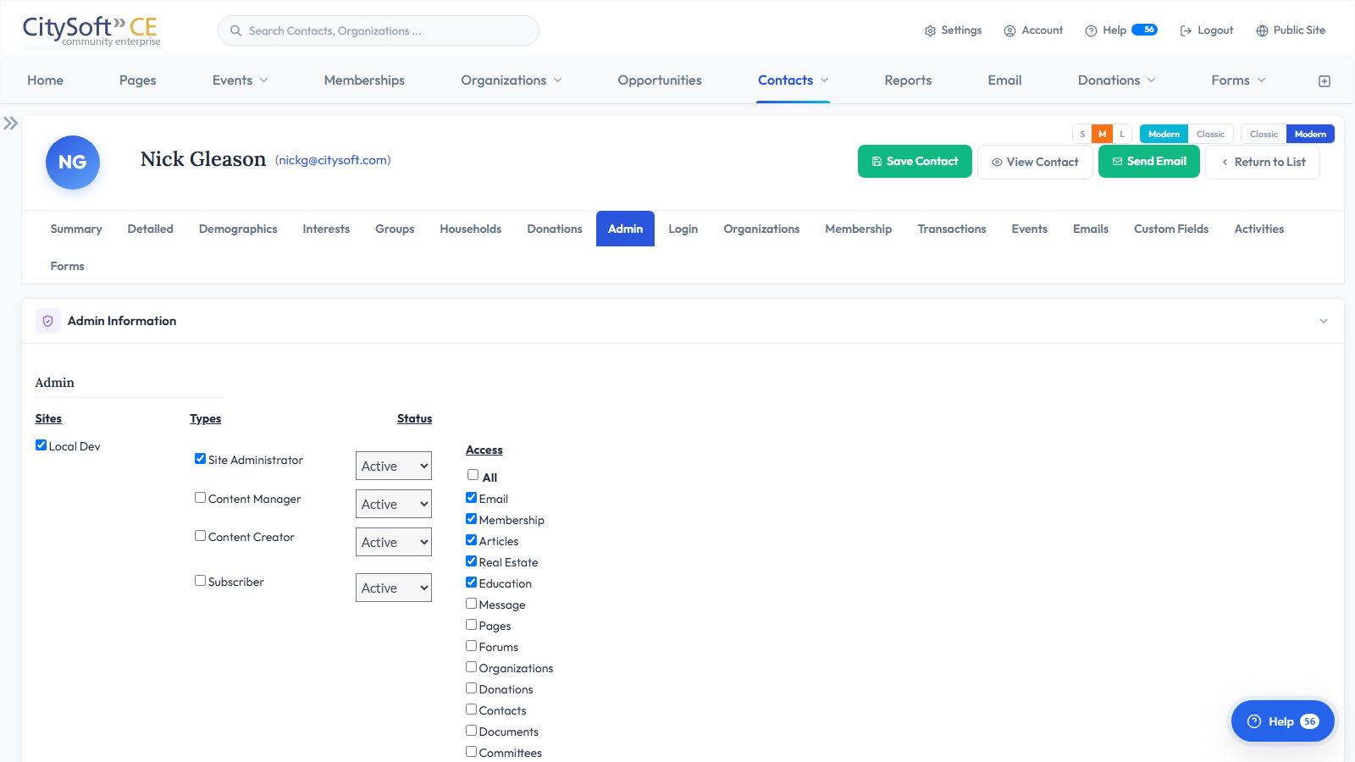Expand the Organizations nav menu
This screenshot has height=762, width=1355.
tap(512, 80)
